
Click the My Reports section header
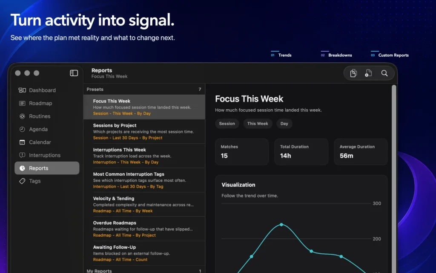tap(144, 270)
